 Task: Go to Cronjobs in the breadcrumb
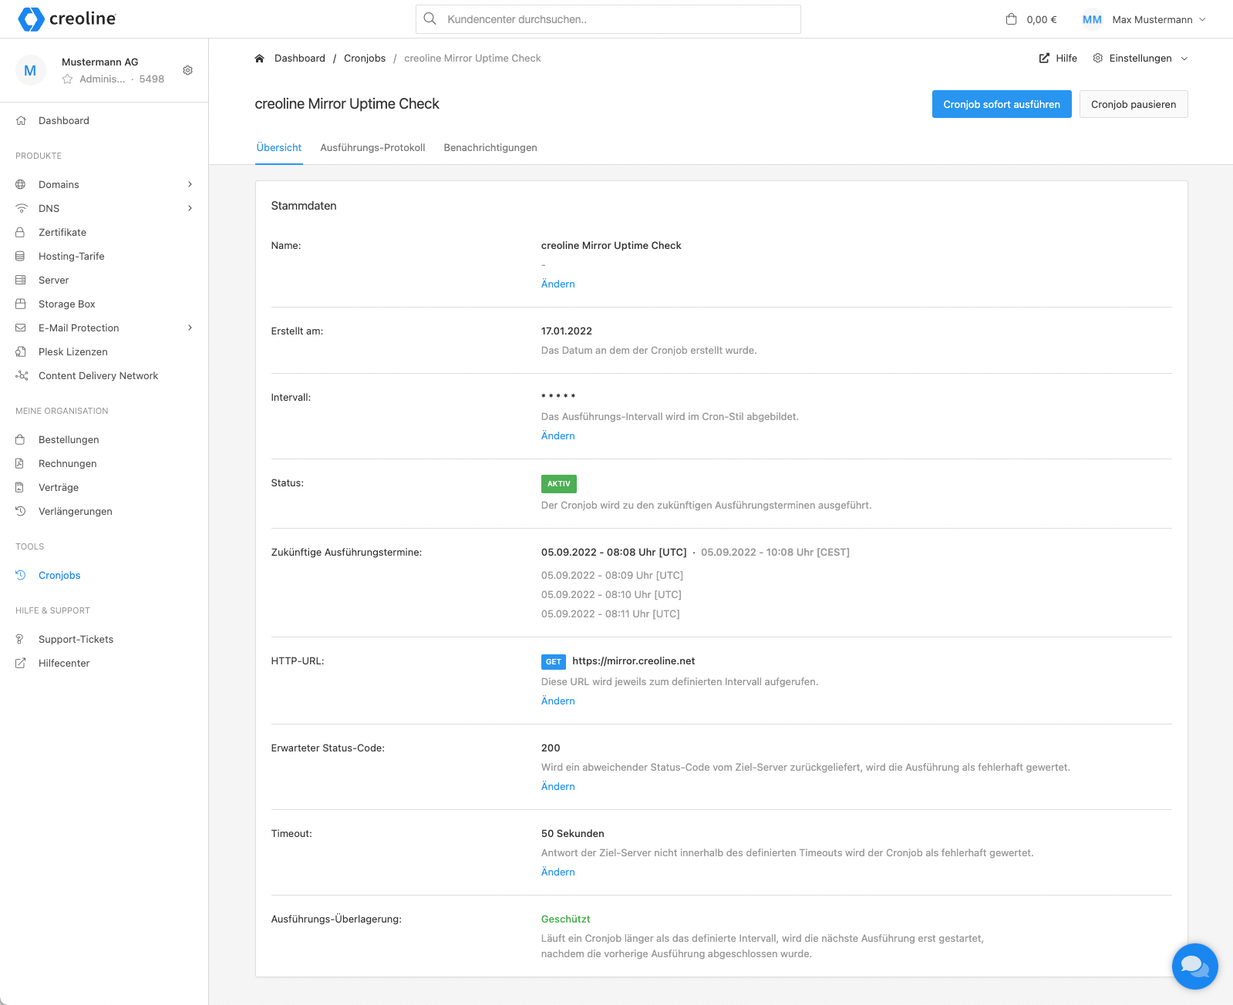click(x=365, y=59)
